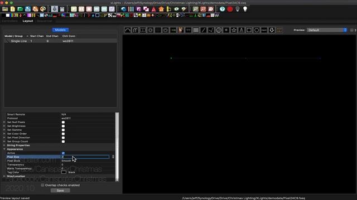Click the Models button

60,30
